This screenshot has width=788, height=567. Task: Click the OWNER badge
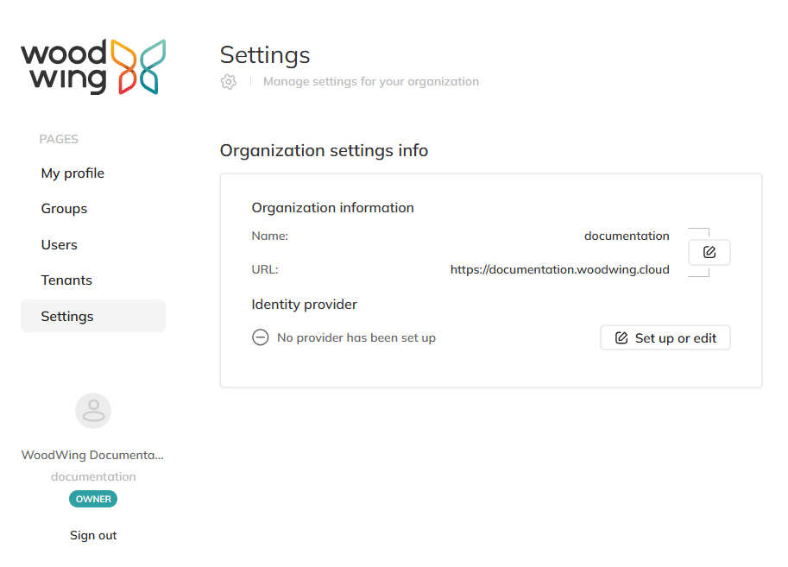(92, 498)
